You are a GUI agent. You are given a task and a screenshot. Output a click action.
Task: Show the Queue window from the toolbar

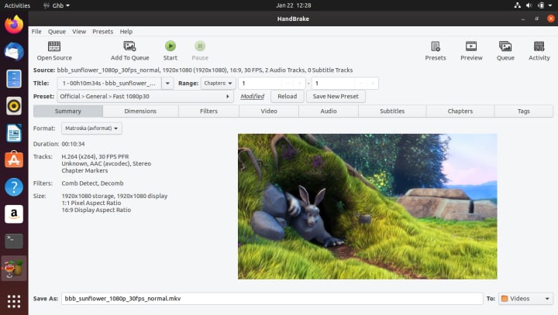tap(505, 51)
